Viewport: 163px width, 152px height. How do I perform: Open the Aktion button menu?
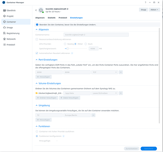155,10
